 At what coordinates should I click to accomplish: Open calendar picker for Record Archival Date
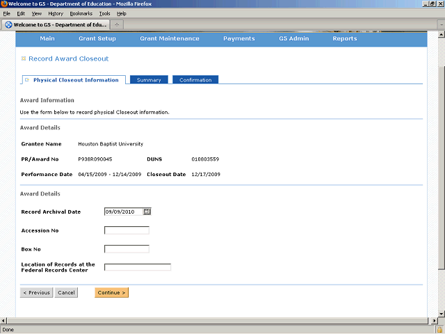[147, 212]
